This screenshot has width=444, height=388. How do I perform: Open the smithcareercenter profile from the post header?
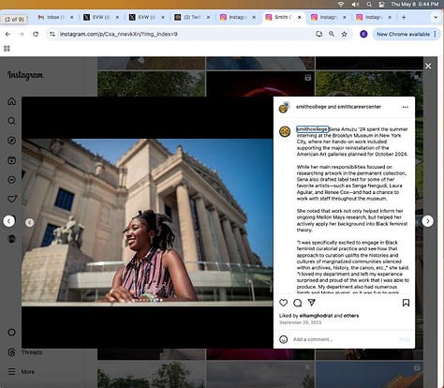[360, 107]
